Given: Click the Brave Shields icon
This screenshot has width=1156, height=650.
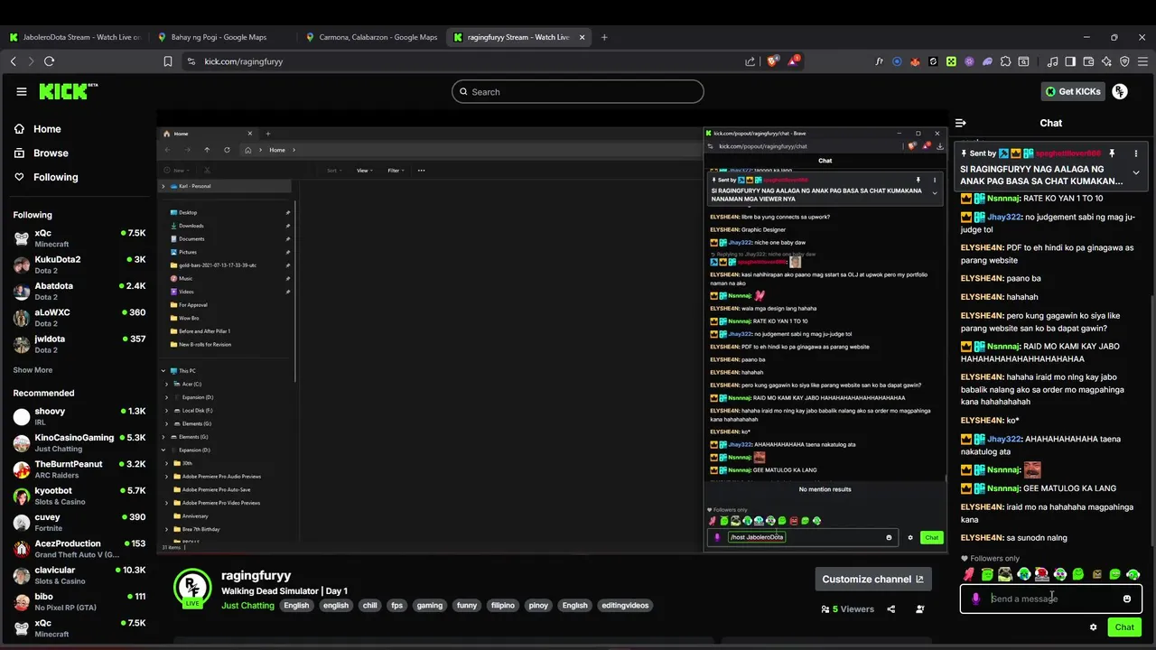Looking at the screenshot, I should [x=772, y=61].
